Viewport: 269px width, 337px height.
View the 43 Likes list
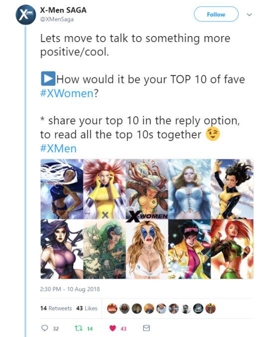click(x=87, y=308)
